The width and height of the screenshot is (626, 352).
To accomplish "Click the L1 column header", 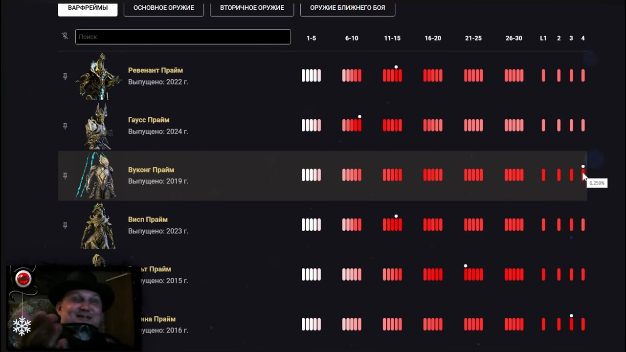I will pyautogui.click(x=543, y=38).
